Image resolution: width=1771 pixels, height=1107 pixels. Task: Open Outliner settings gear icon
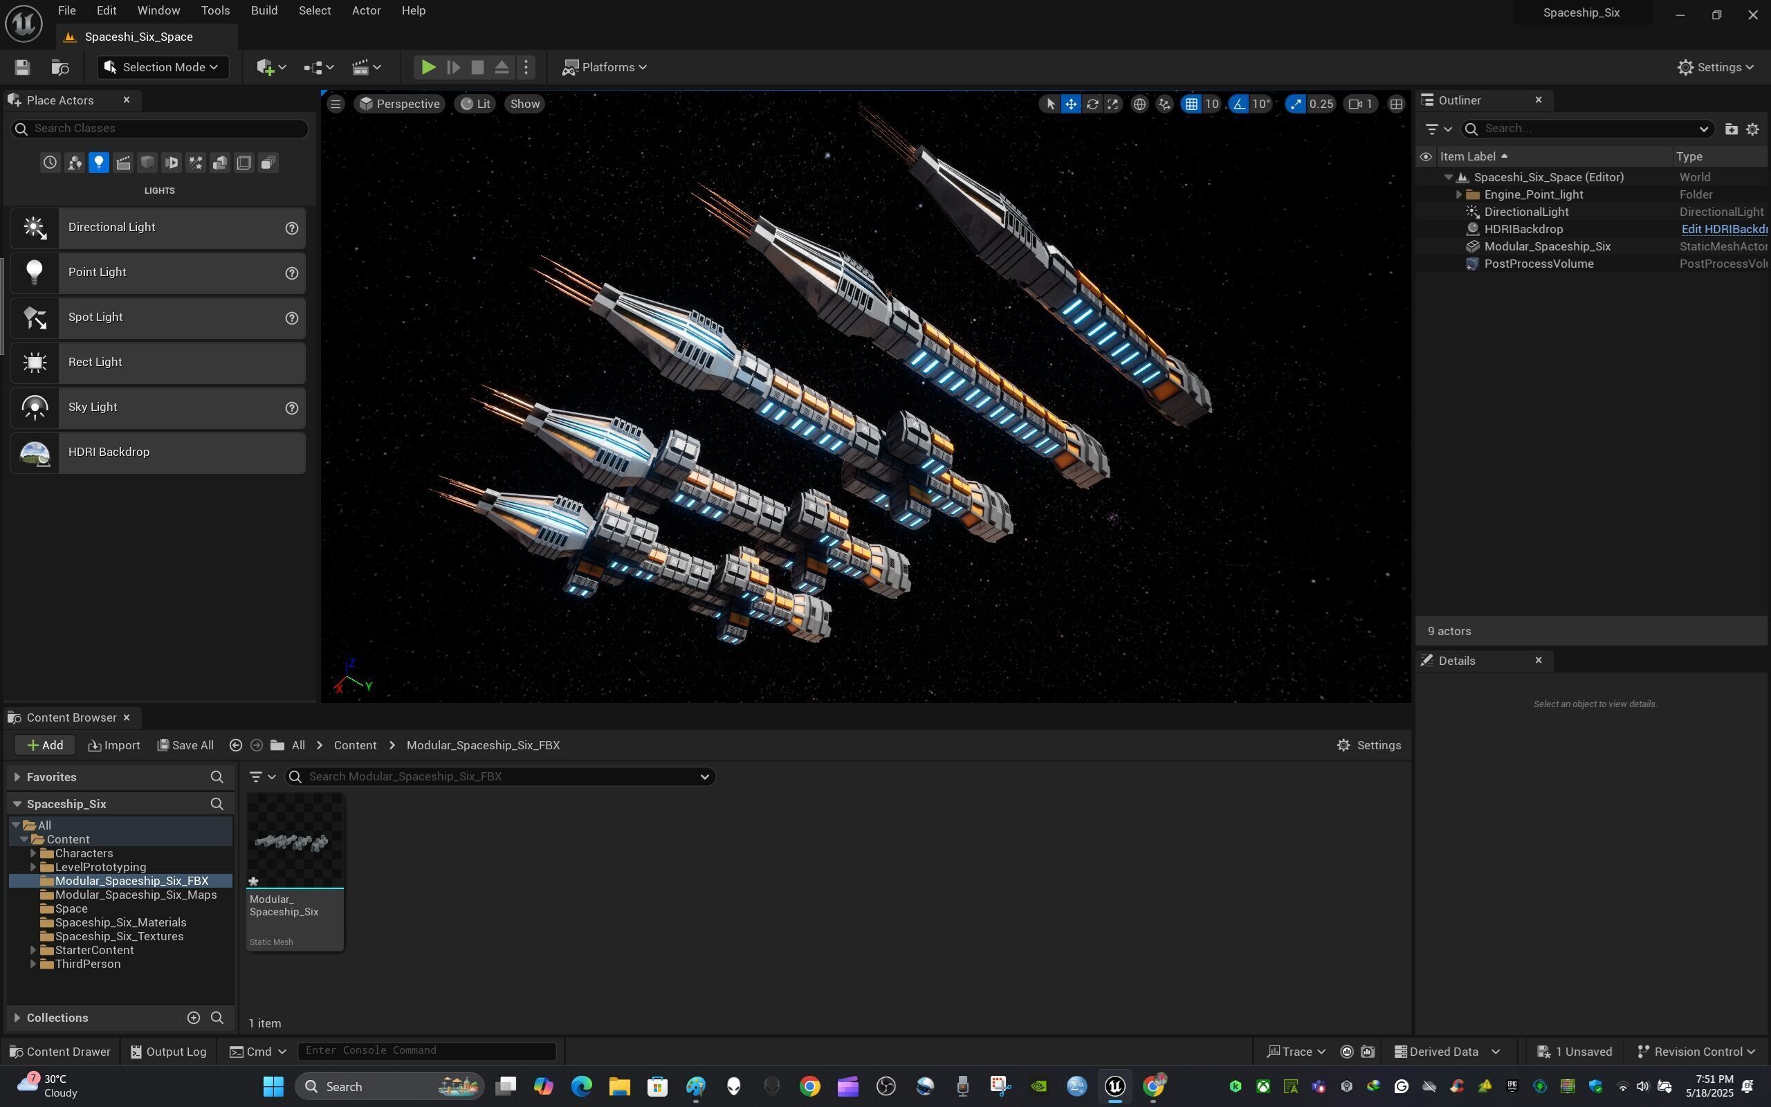(1753, 129)
